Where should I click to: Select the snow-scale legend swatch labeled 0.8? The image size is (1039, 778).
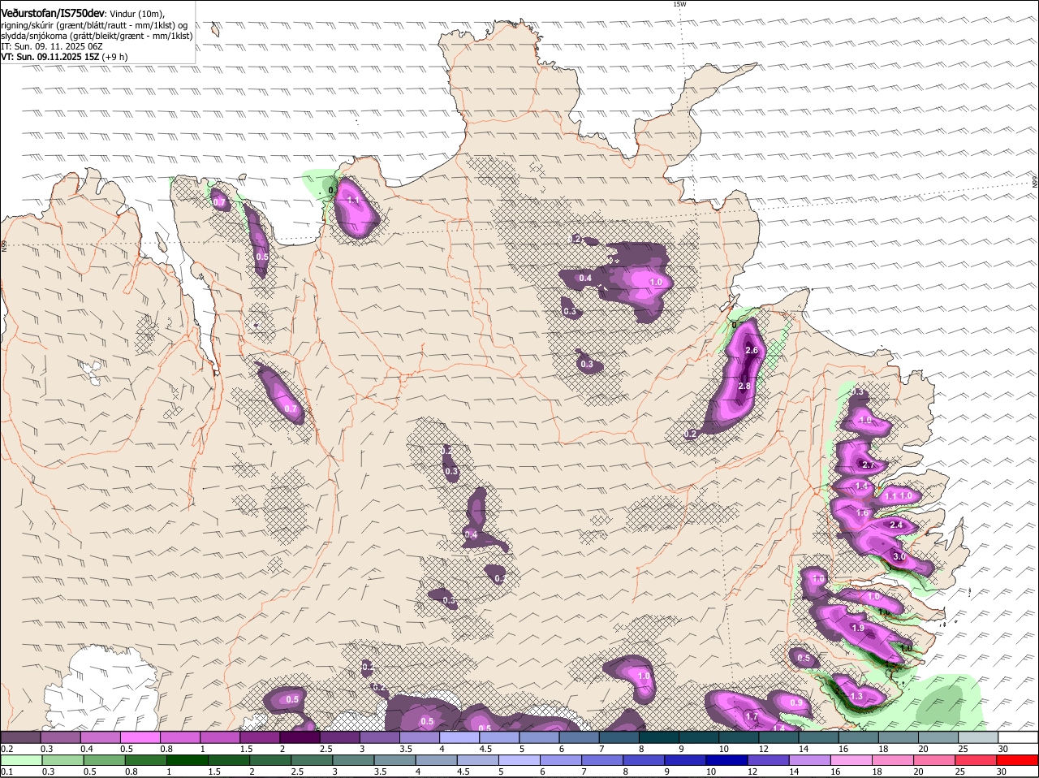[x=180, y=737]
